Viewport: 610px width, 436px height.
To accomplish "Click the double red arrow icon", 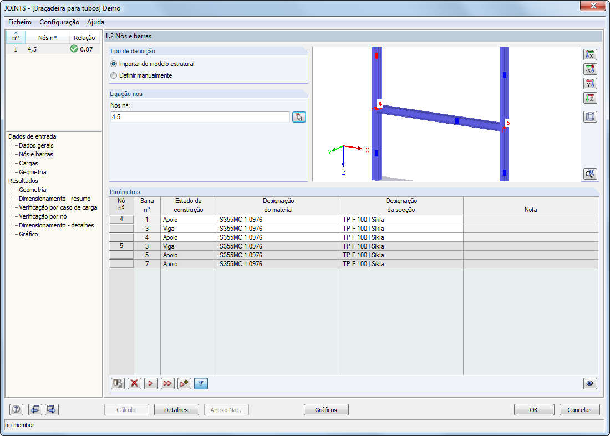I will click(167, 383).
